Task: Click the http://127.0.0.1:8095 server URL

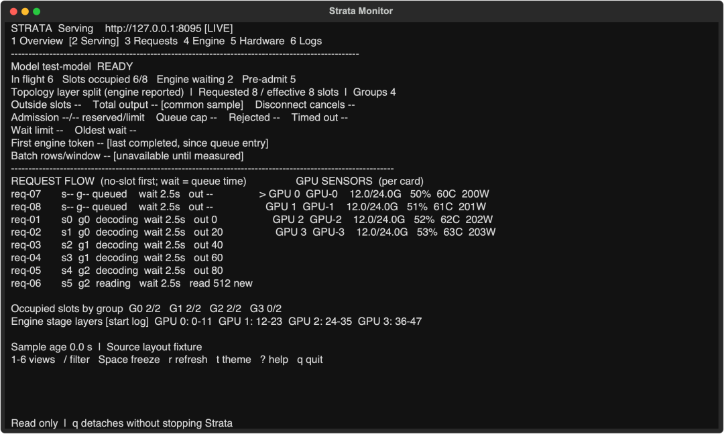Action: click(154, 28)
